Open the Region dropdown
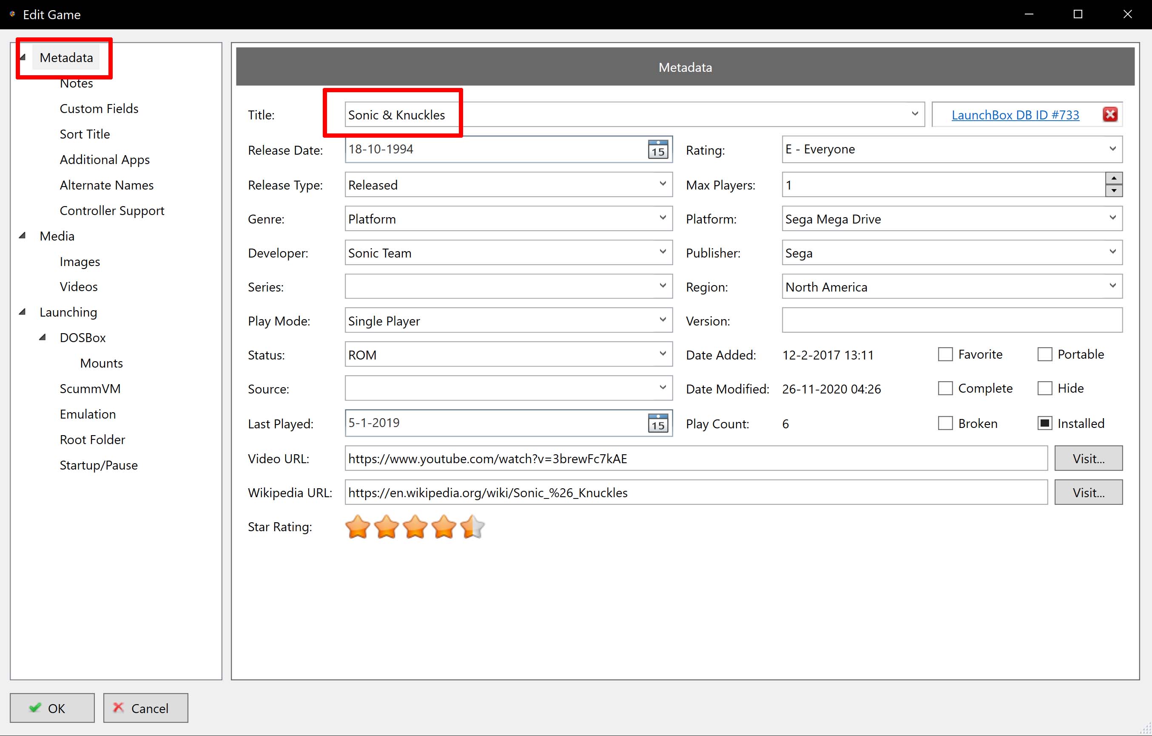Viewport: 1152px width, 736px height. point(1112,286)
